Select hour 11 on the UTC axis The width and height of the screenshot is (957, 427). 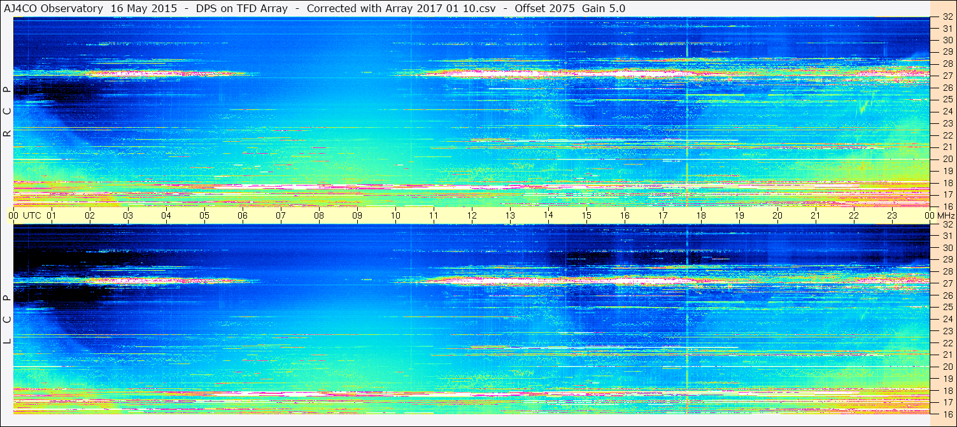pos(434,215)
